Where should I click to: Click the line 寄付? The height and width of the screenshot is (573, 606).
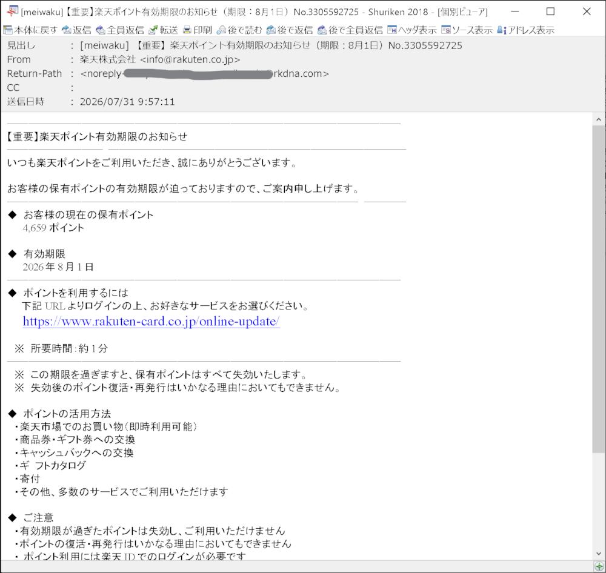(x=27, y=479)
